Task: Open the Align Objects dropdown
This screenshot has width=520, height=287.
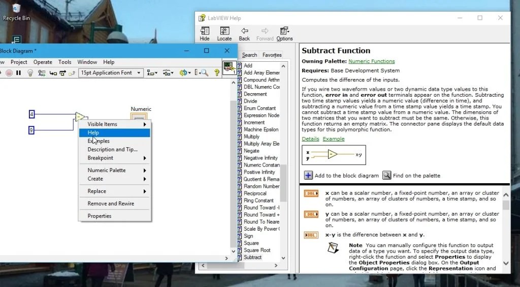Action: 152,73
